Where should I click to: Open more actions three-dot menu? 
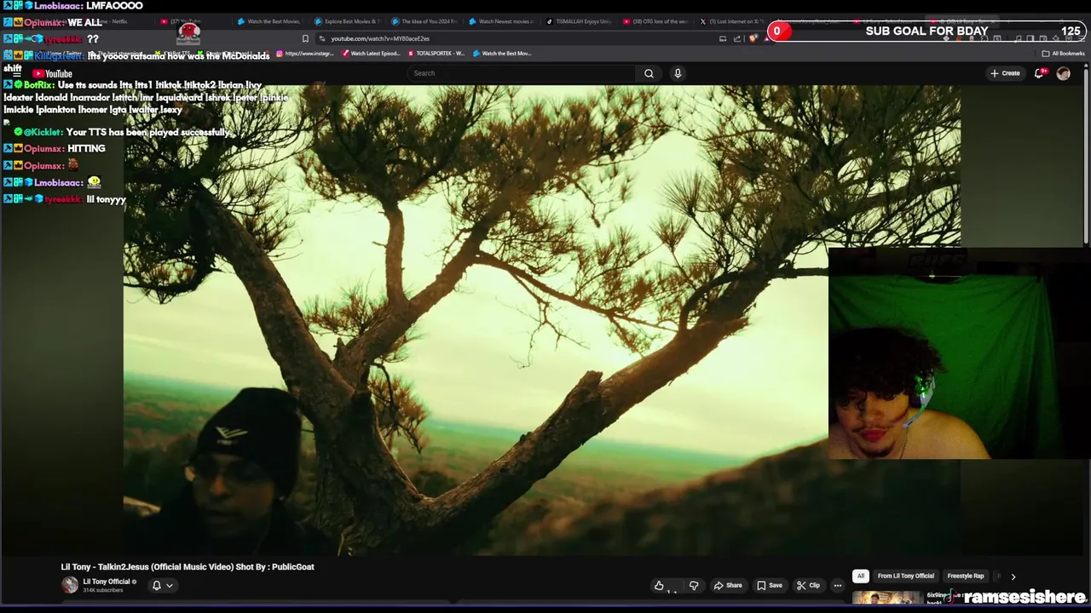pyautogui.click(x=838, y=585)
